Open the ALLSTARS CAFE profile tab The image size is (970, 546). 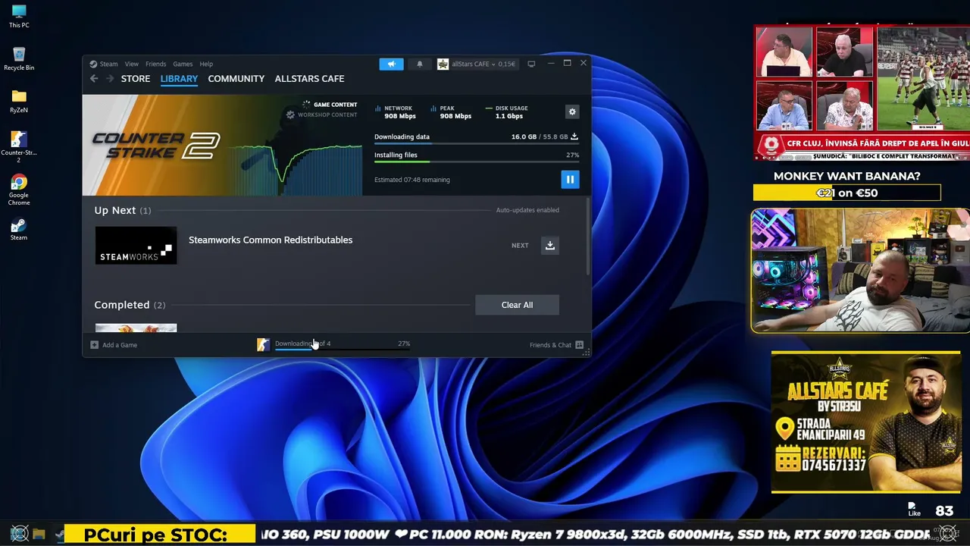click(x=309, y=79)
